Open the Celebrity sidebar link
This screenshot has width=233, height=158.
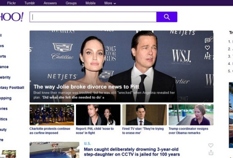5,77
